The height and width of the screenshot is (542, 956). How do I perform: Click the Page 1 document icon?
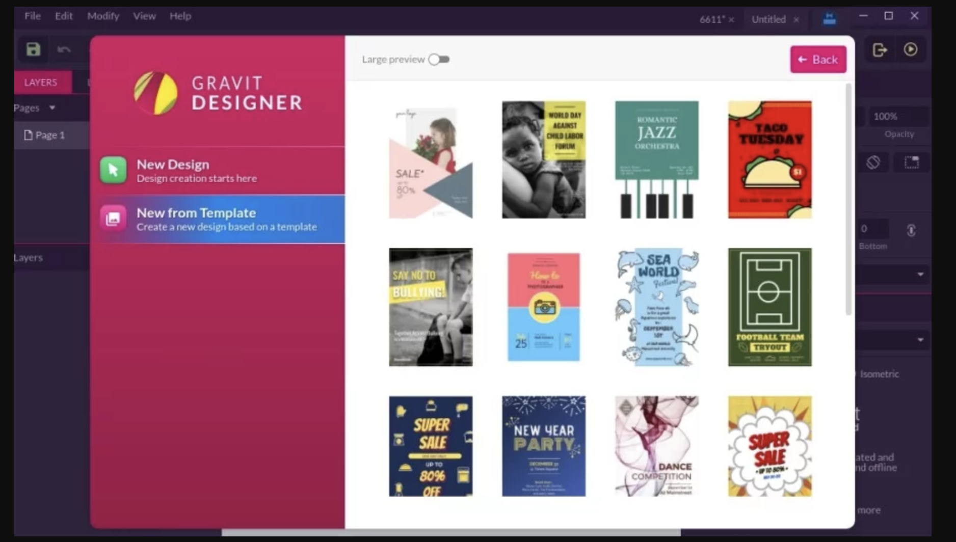(28, 135)
